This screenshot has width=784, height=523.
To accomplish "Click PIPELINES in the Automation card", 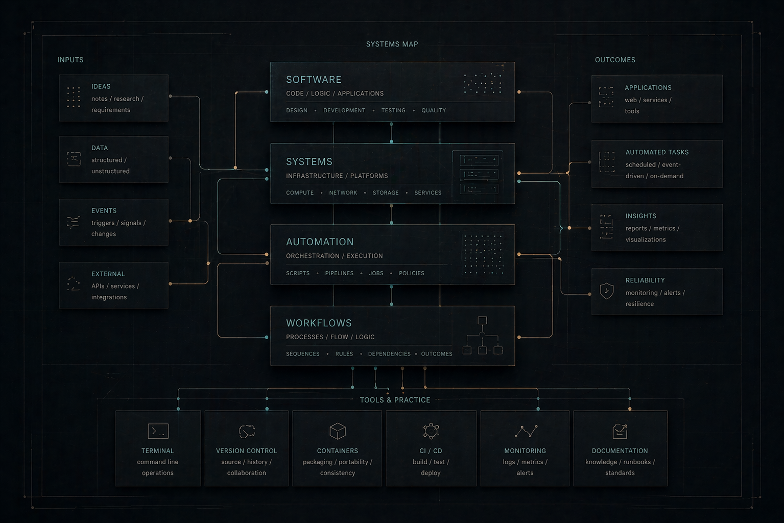I will [x=339, y=273].
